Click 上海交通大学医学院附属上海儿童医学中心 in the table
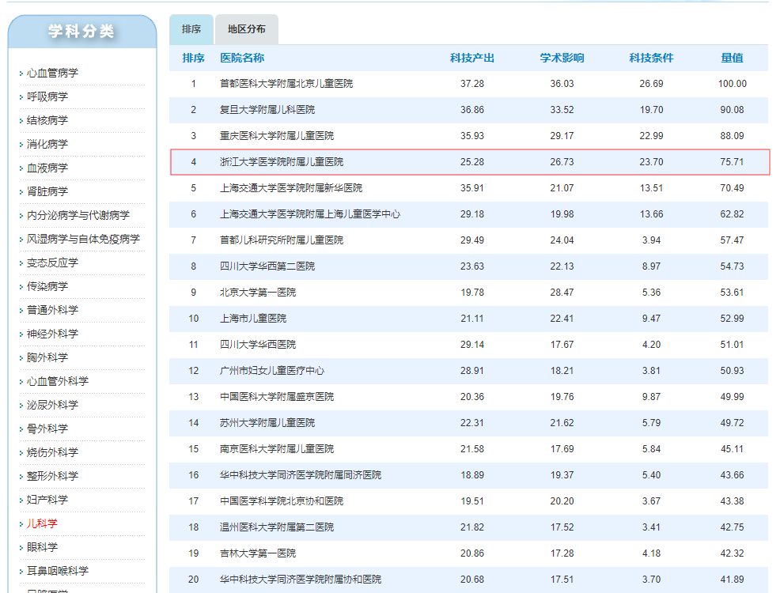 point(310,214)
